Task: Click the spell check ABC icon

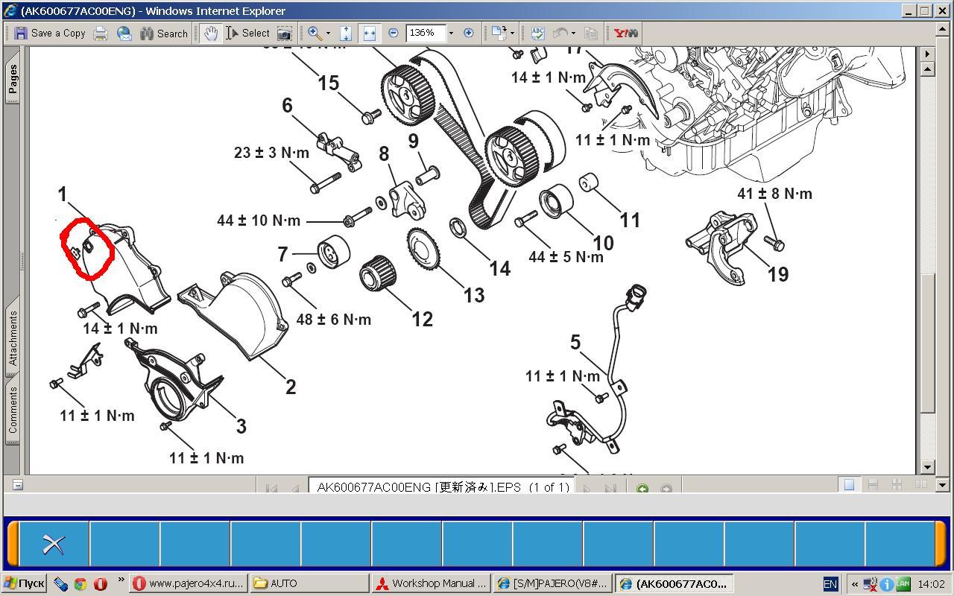Action: point(538,33)
